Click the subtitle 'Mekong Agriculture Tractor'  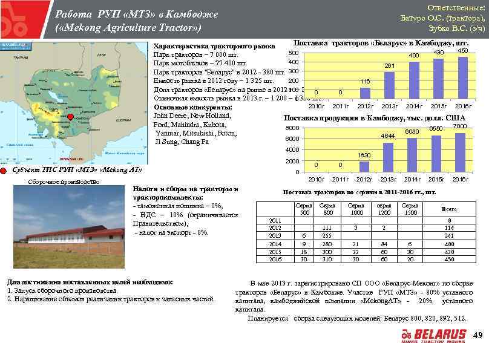(128, 28)
